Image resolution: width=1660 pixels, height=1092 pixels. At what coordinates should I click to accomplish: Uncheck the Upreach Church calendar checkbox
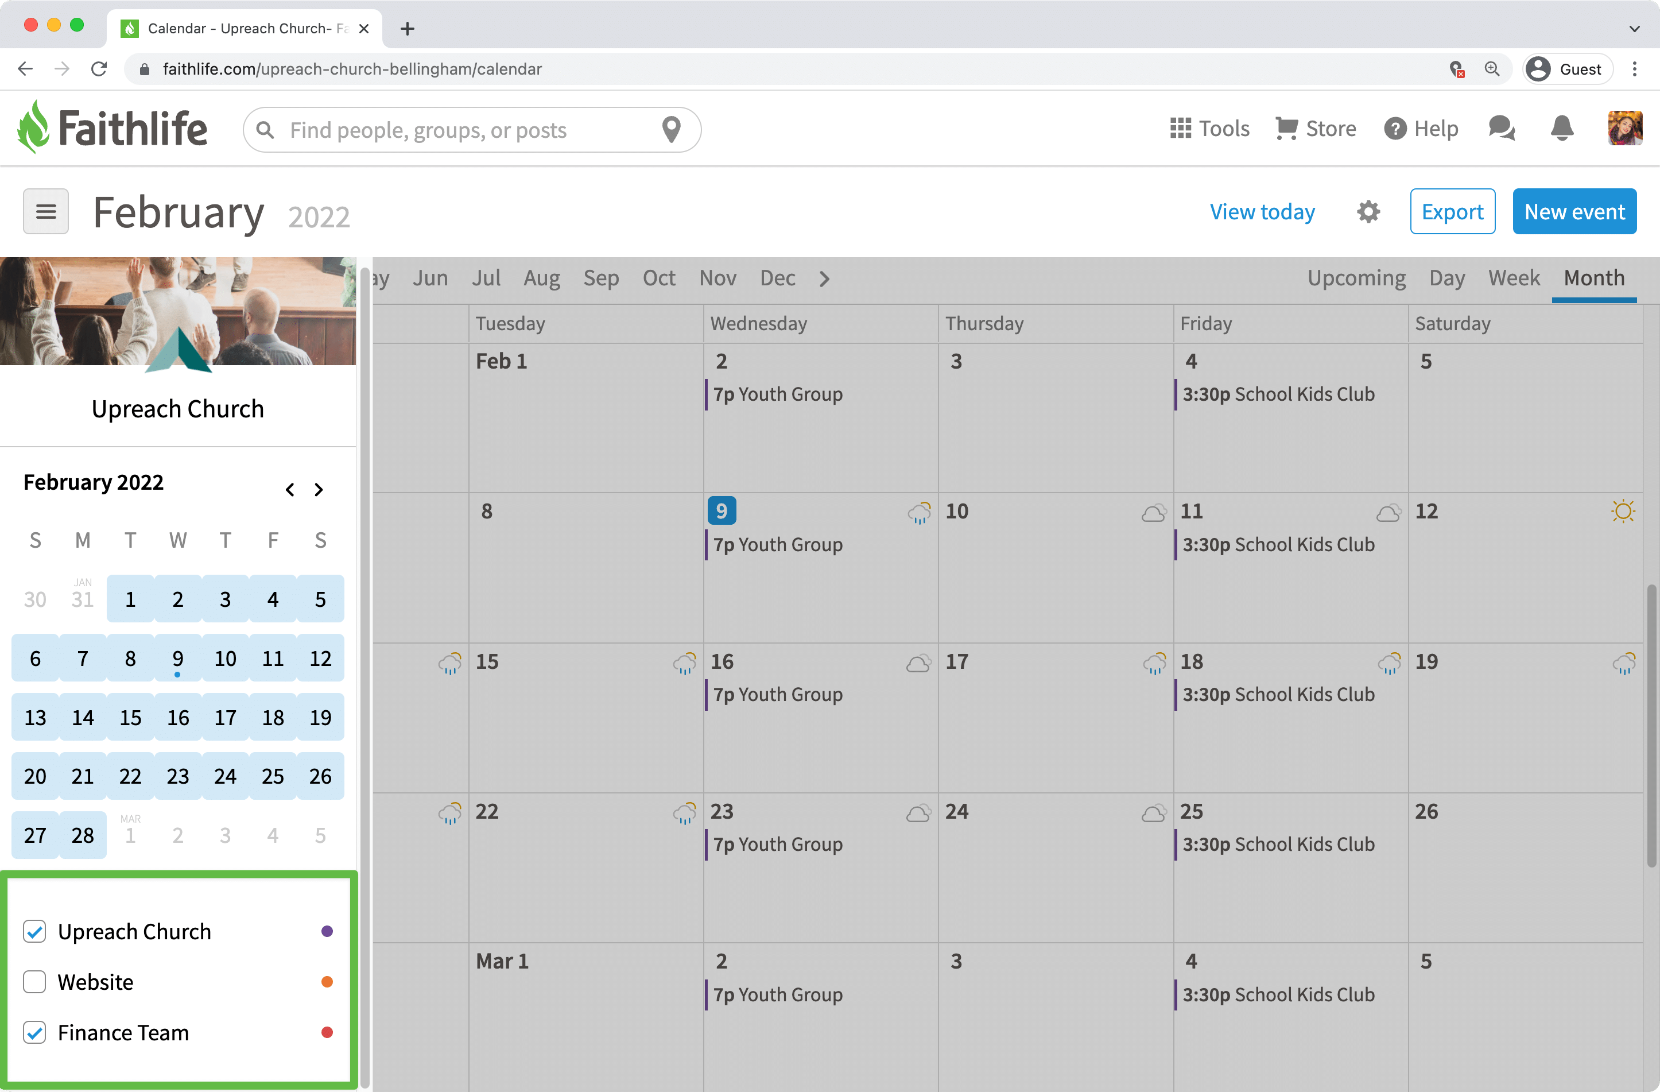coord(34,931)
